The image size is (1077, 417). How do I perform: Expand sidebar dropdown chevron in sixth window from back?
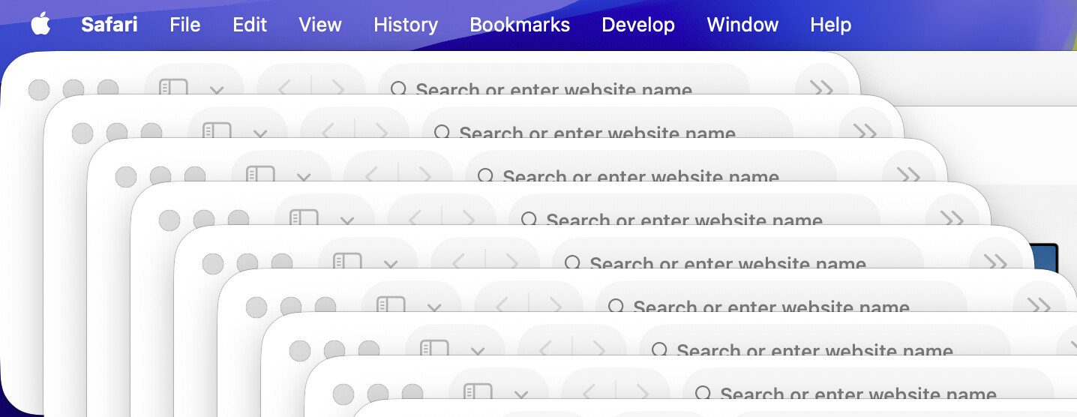click(434, 307)
